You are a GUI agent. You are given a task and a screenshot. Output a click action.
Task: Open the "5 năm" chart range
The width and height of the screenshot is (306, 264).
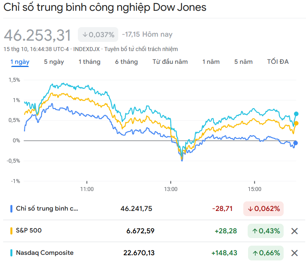[243, 62]
